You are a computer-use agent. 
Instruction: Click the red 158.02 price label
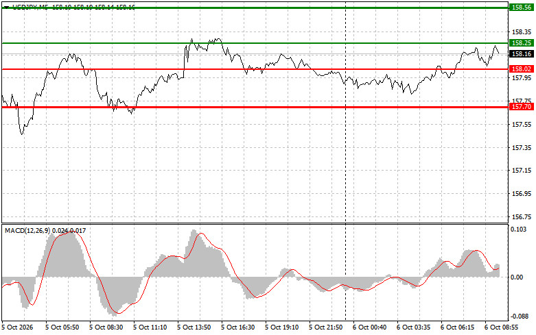[x=522, y=69]
